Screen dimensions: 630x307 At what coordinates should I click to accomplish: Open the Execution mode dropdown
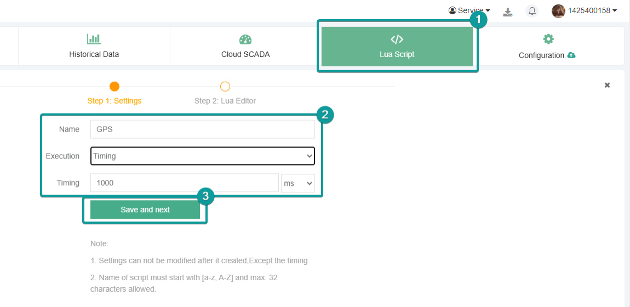(x=202, y=156)
